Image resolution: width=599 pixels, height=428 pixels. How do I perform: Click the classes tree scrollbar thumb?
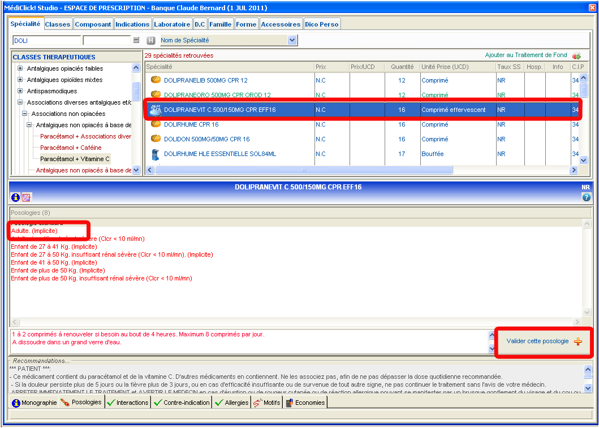coord(136,91)
